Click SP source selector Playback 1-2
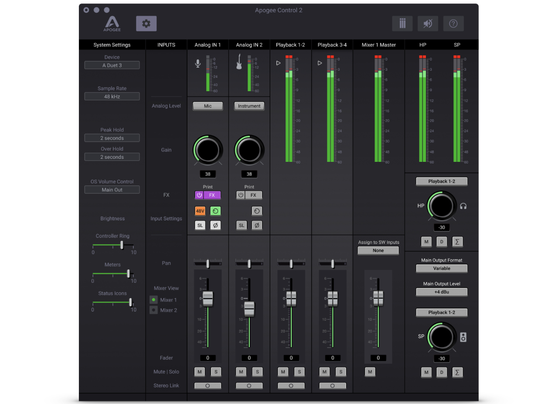Screen dimensions: 558x404 [x=442, y=312]
